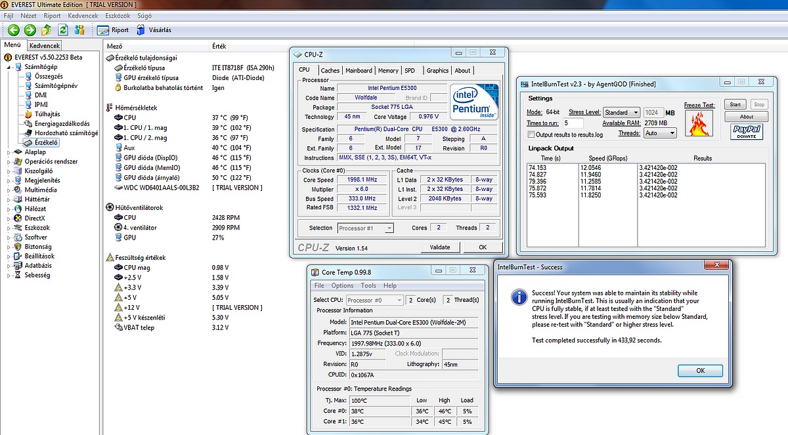Expand the Megjelenítés tree node

tap(9, 180)
